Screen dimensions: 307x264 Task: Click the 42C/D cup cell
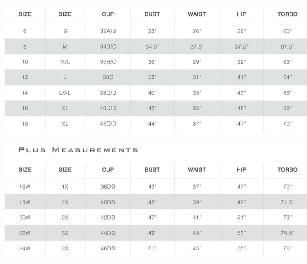108,124
